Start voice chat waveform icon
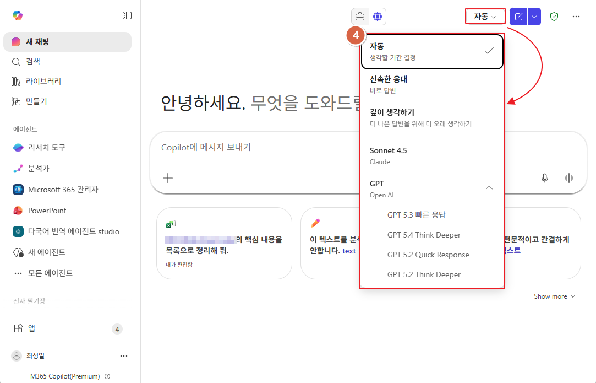Screen dimensions: 596x383 [x=568, y=178]
